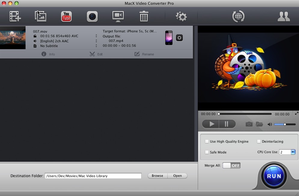Open the Photo Slideshow tool
The width and height of the screenshot is (299, 196).
click(41, 16)
